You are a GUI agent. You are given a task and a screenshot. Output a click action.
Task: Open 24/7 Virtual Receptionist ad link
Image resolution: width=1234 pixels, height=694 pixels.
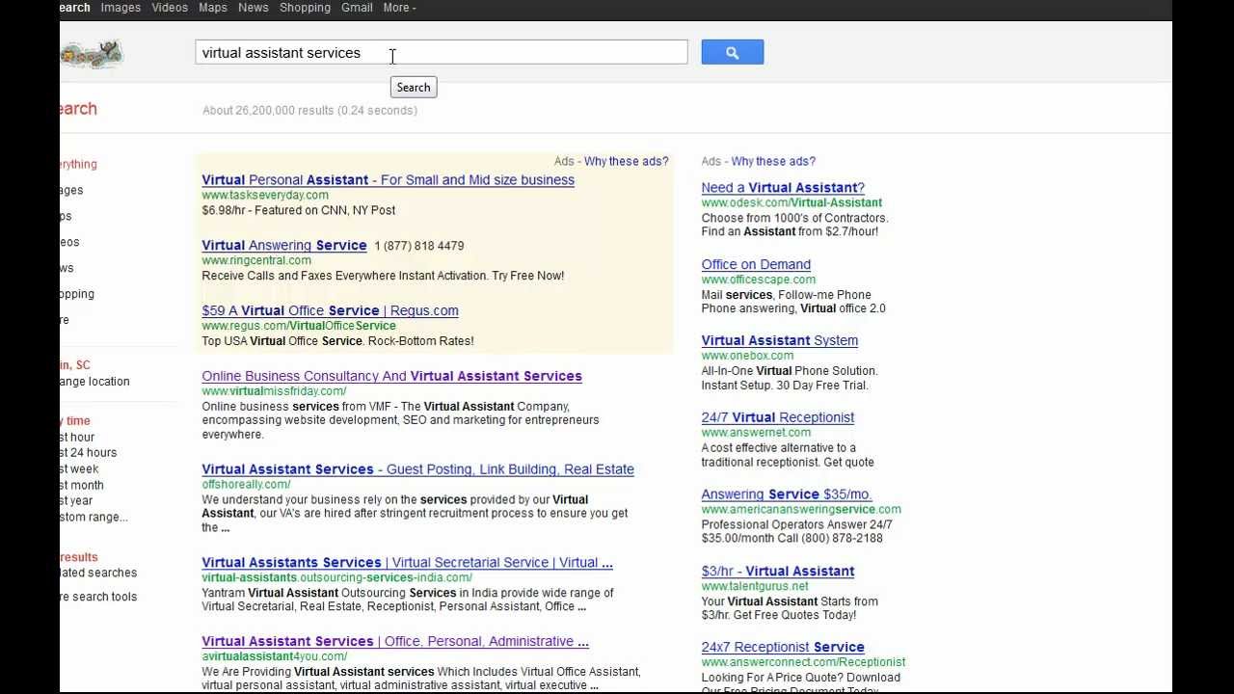pyautogui.click(x=777, y=417)
